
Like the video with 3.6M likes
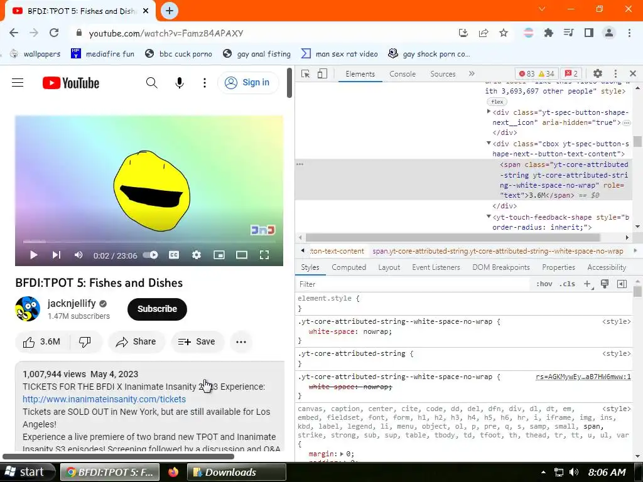coord(42,342)
